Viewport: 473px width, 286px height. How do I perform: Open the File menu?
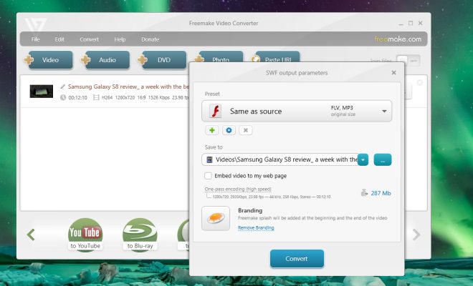[x=35, y=39]
